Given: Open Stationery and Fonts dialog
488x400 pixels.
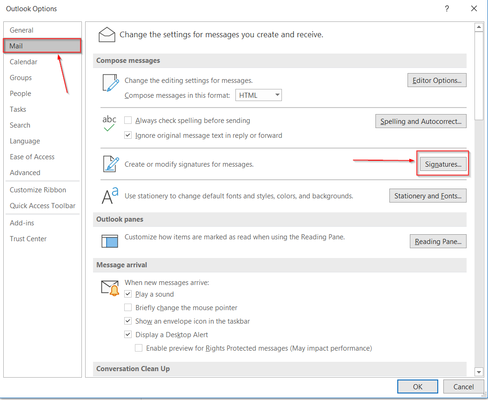Looking at the screenshot, I should point(428,196).
